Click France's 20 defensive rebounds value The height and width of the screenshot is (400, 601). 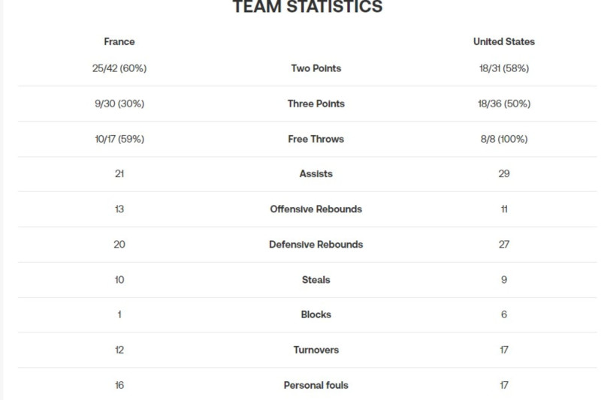tap(119, 244)
